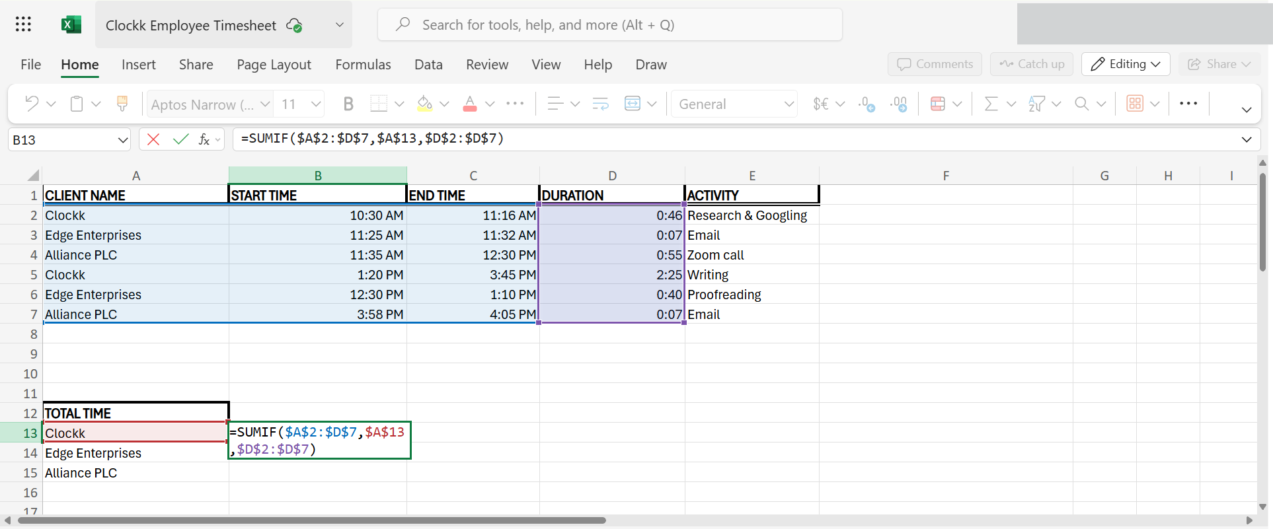Click the Paste clipboard icon
This screenshot has height=529, width=1273.
pyautogui.click(x=77, y=104)
